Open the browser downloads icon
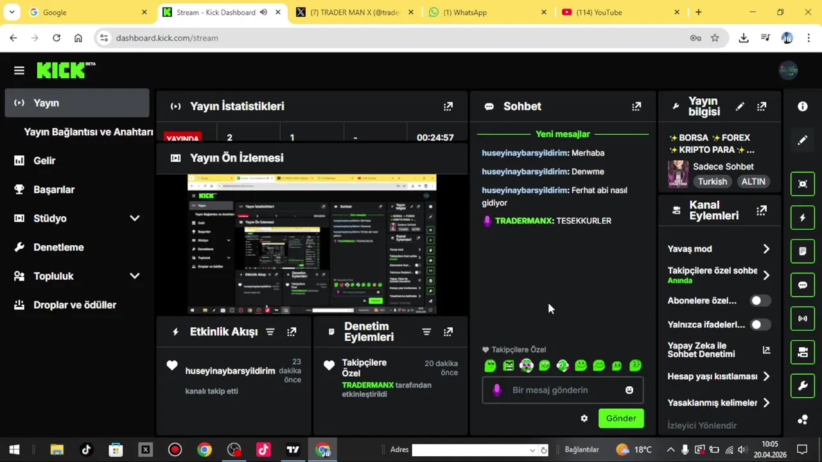 [744, 38]
